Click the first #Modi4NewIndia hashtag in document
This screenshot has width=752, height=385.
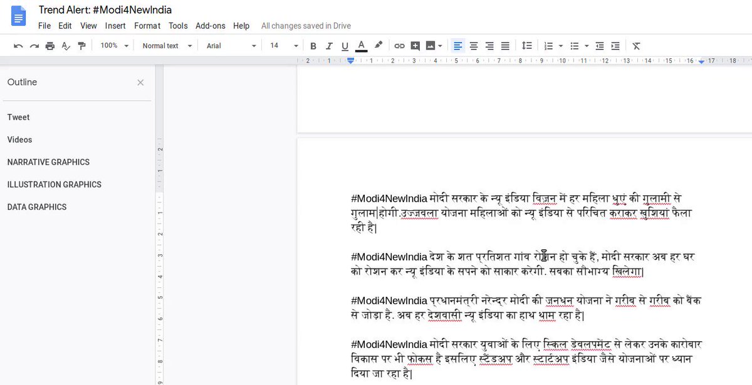[389, 199]
